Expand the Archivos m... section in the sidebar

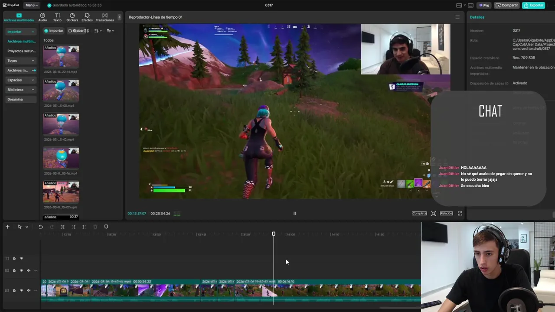point(20,70)
